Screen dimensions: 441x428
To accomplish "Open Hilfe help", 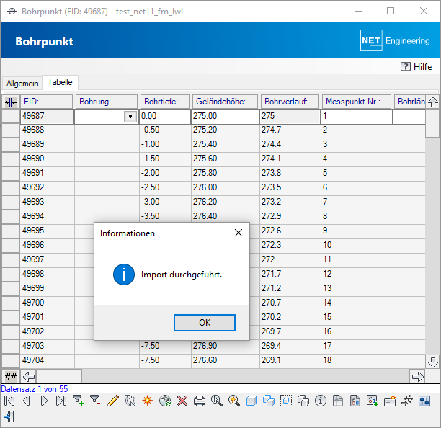I will point(416,66).
